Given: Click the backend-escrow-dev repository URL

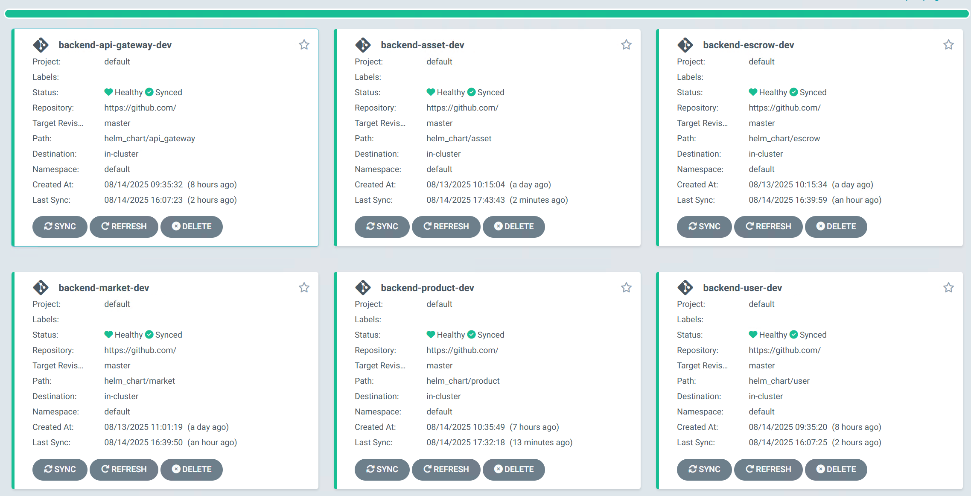Looking at the screenshot, I should point(784,108).
